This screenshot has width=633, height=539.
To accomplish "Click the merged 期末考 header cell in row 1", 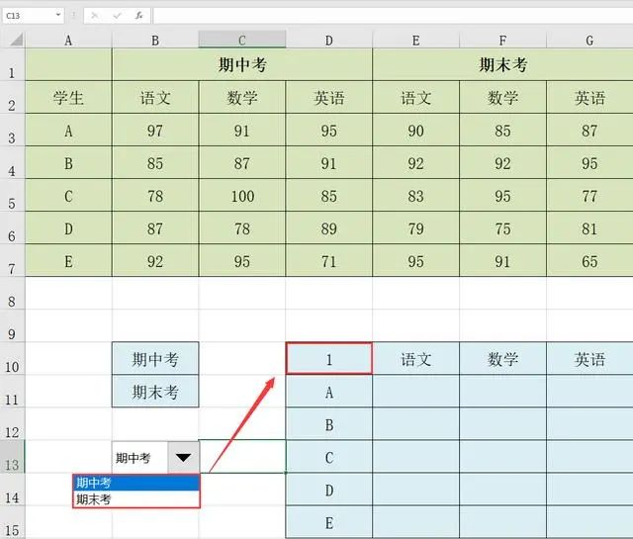I will tap(502, 66).
